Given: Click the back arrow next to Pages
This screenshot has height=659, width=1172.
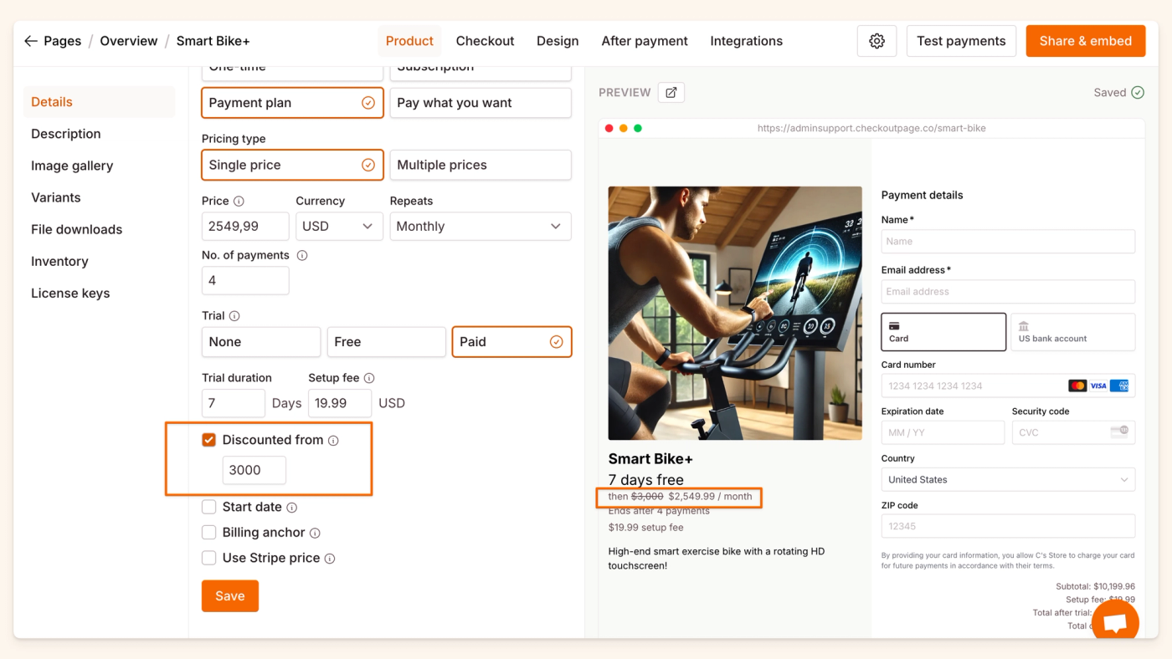Looking at the screenshot, I should [x=31, y=41].
